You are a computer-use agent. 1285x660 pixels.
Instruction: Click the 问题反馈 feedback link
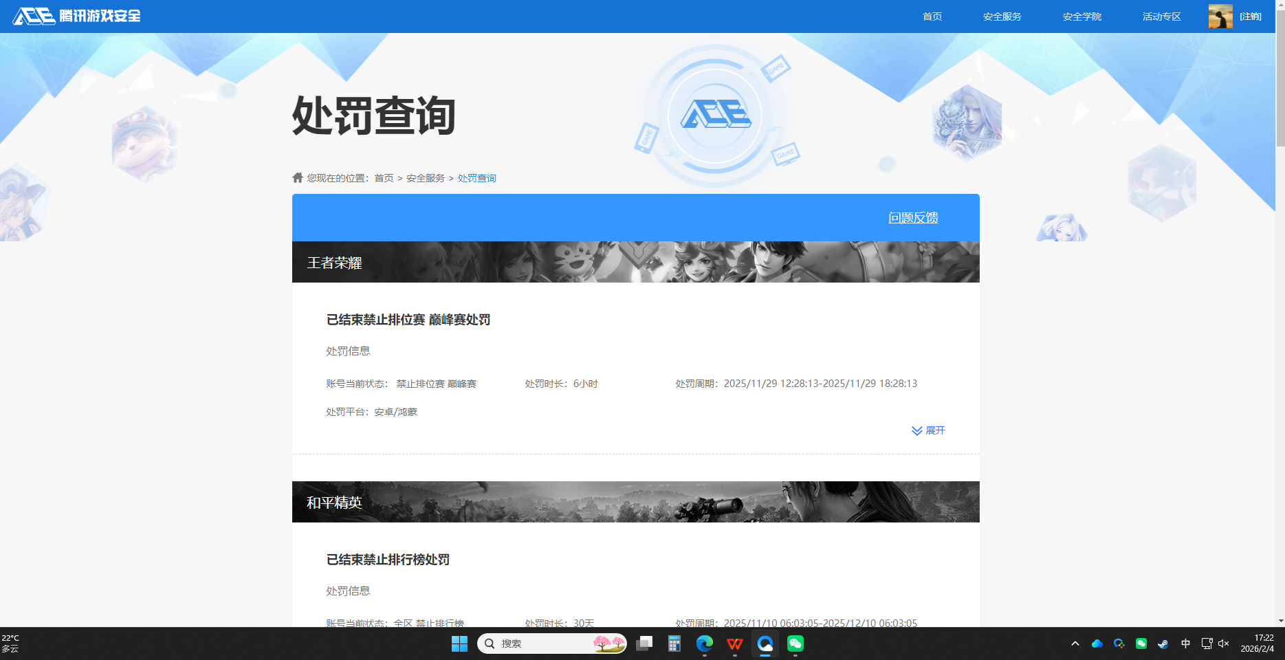[913, 218]
